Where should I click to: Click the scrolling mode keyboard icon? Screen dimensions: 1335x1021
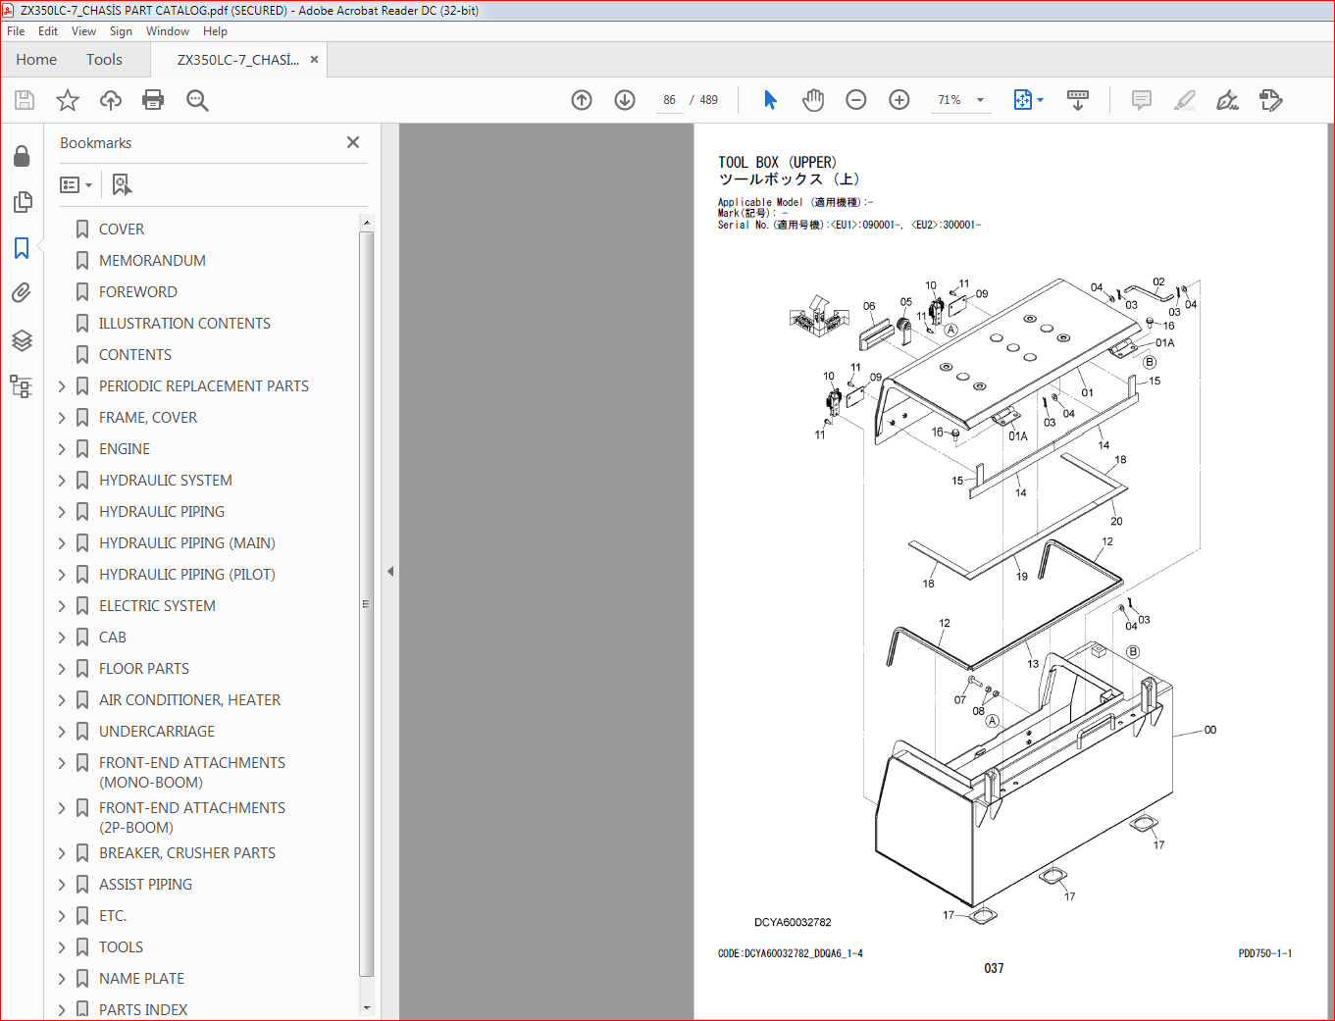1078,100
